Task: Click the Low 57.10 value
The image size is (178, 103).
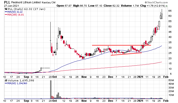Action: click(x=95, y=6)
